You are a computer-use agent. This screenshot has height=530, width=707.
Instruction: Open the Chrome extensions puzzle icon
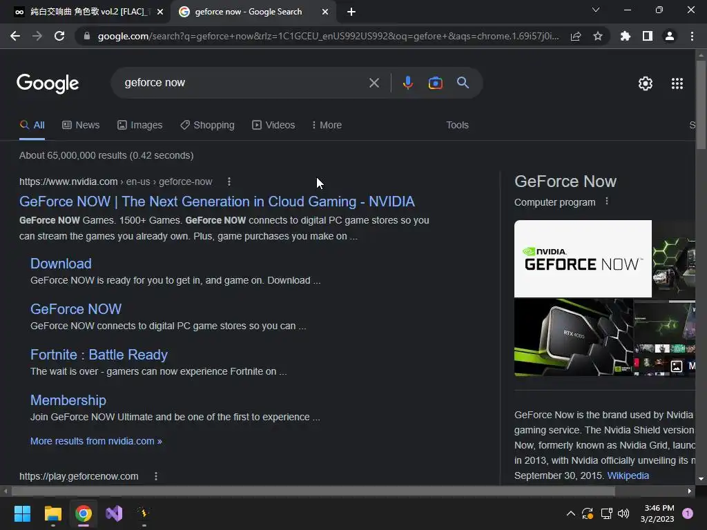click(x=625, y=36)
